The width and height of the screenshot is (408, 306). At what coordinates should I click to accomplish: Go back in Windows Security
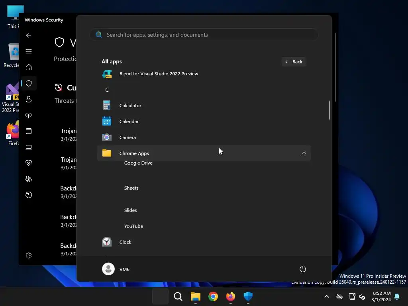(x=29, y=35)
